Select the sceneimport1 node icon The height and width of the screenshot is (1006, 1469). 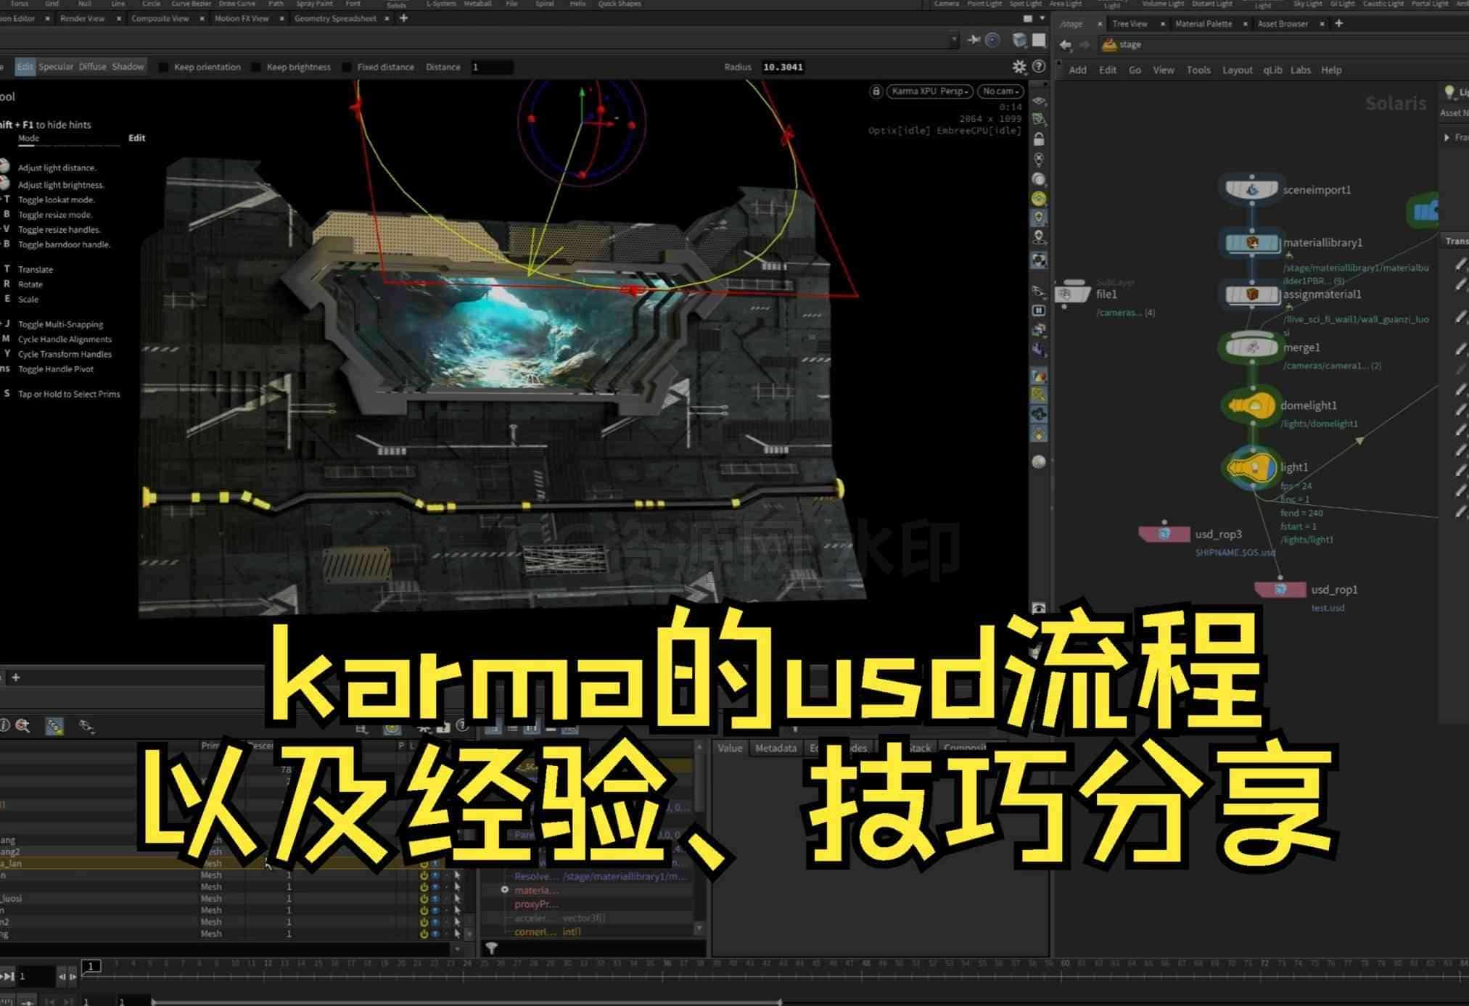[x=1251, y=190]
